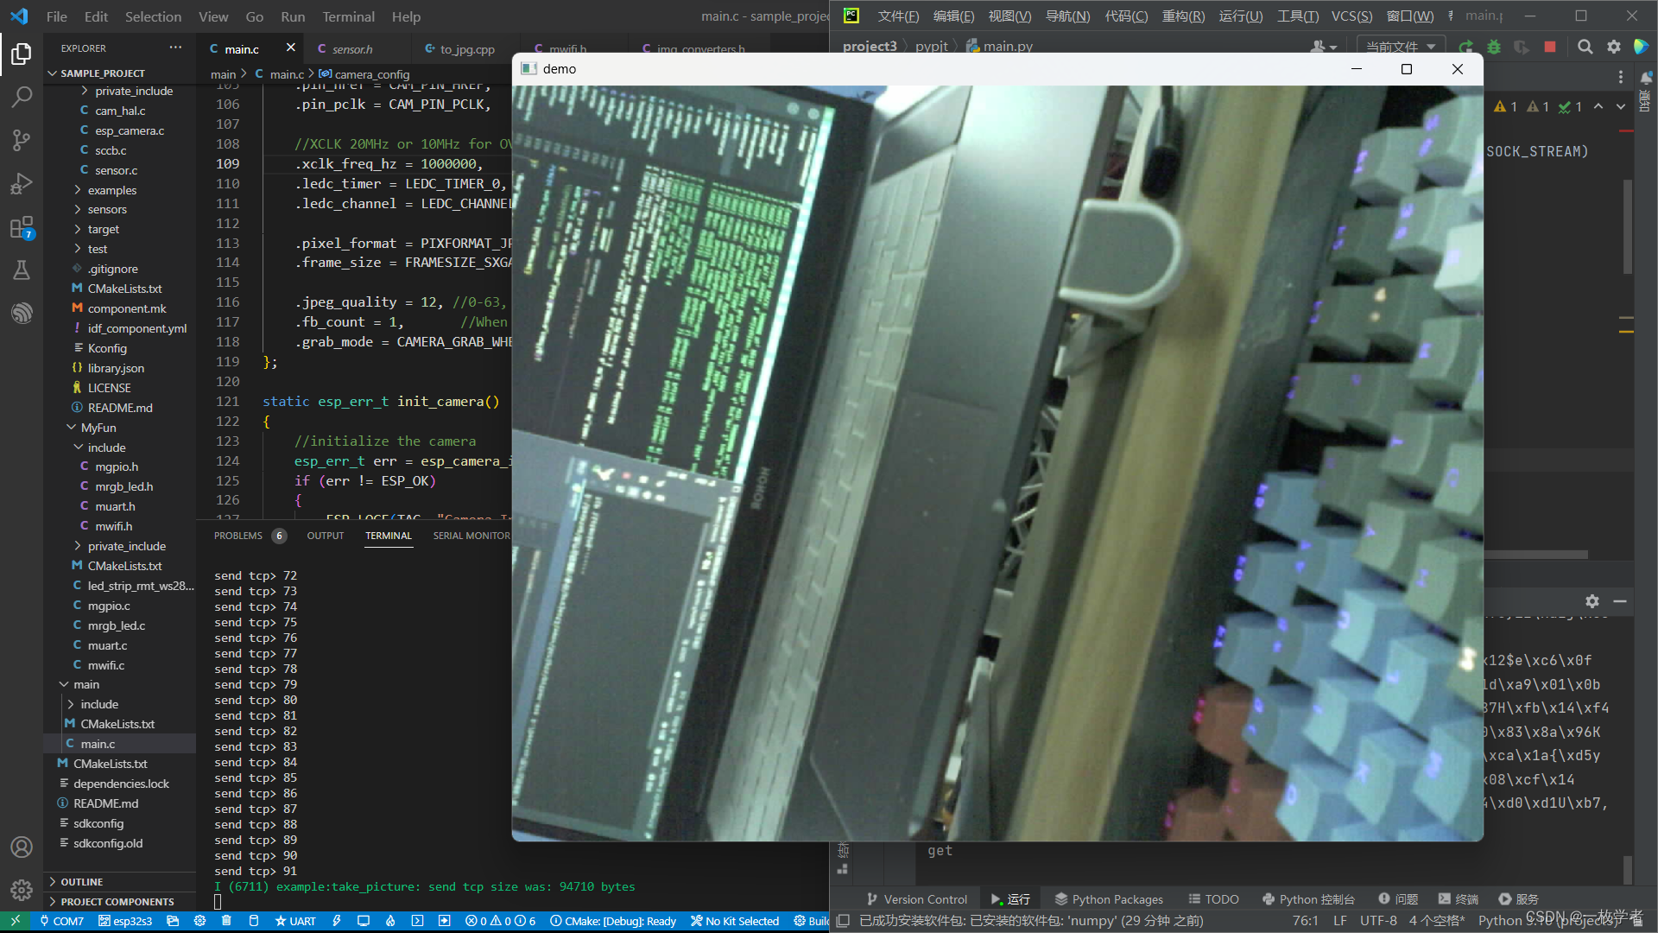Click the Explorer more actions ellipsis
Viewport: 1658px width, 933px height.
175,48
